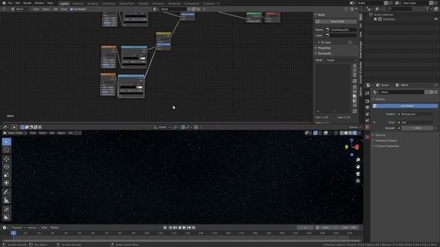Open the Window menu

[x=39, y=3]
